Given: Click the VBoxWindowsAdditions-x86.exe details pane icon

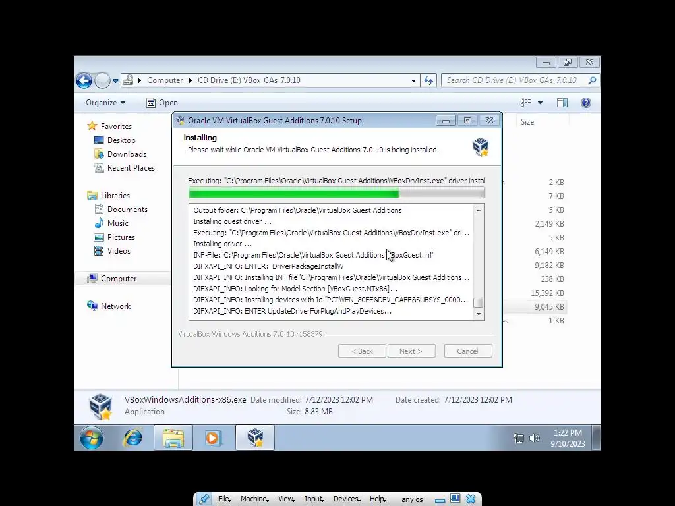Looking at the screenshot, I should pos(100,406).
